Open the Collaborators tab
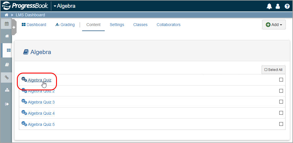This screenshot has width=293, height=143. point(169,25)
